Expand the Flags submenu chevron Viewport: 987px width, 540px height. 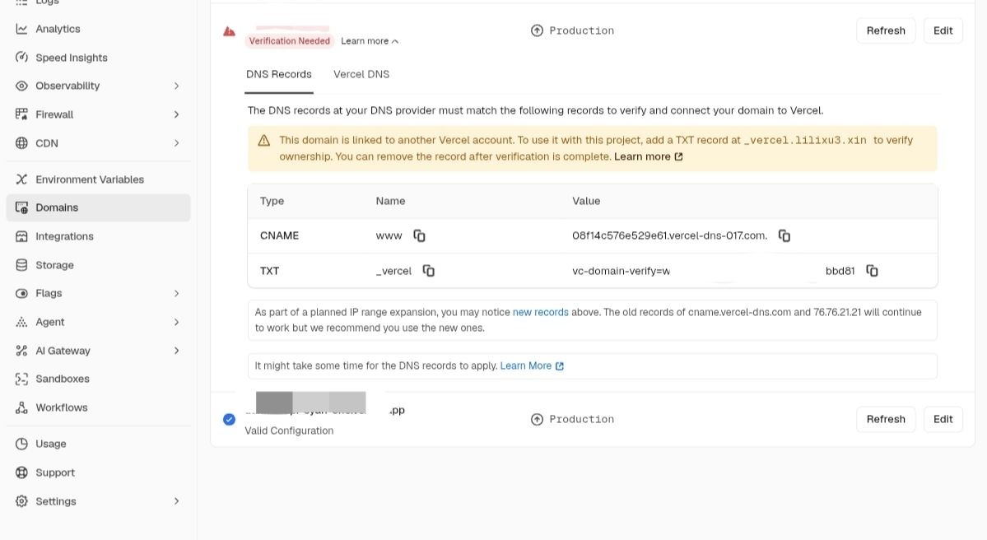pos(176,293)
